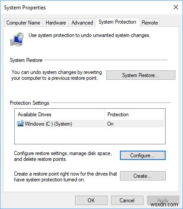
Task: Select the System Protection tab
Action: 117,22
